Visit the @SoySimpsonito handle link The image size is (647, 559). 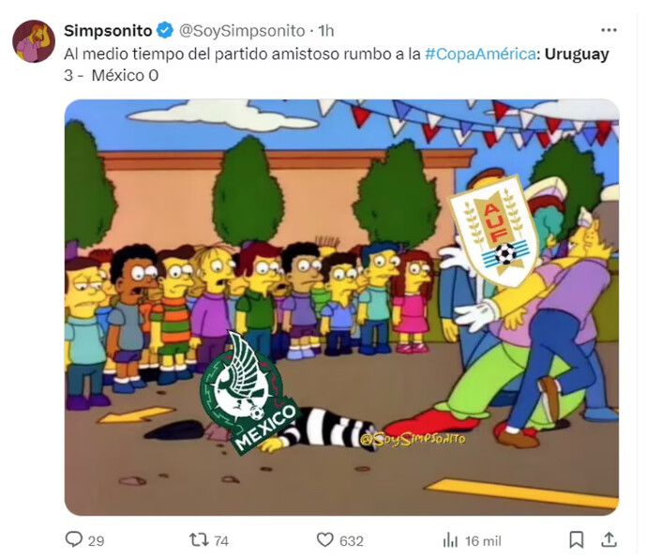point(242,31)
